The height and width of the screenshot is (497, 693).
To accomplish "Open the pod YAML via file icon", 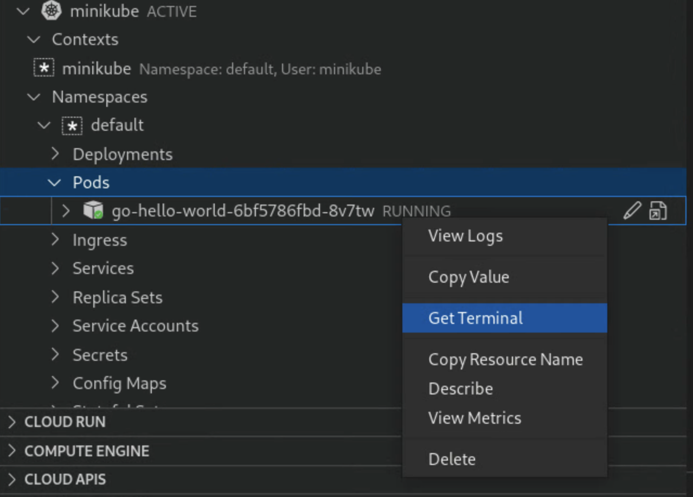I will tap(657, 210).
